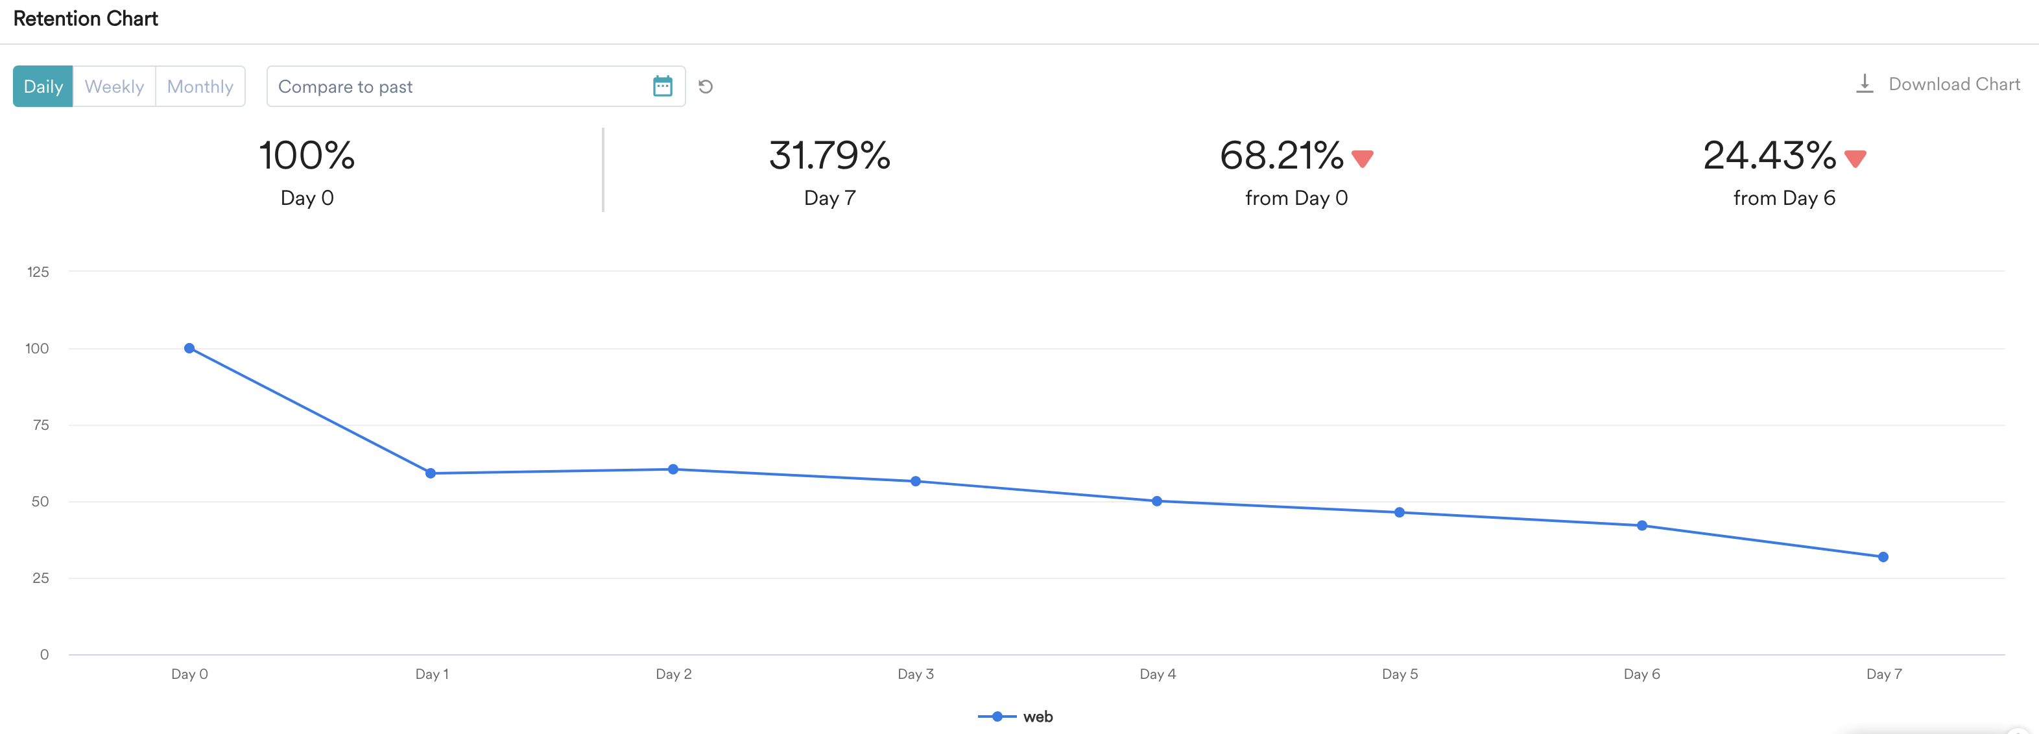Viewport: 2039px width, 734px height.
Task: Select the Daily interval tab
Action: pos(43,86)
